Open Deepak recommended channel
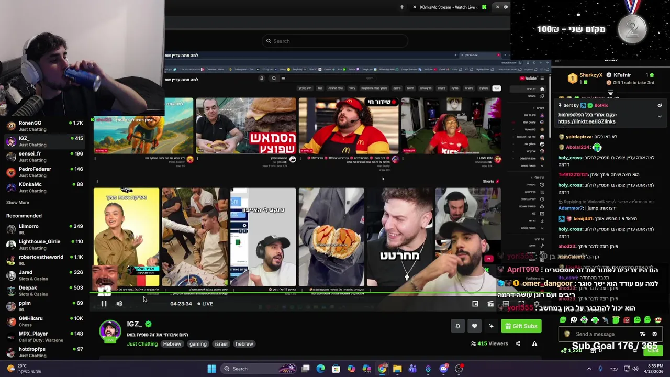 tap(44, 290)
